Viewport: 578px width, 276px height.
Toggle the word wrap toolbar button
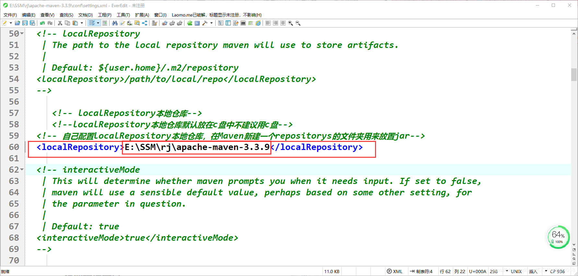tap(92, 23)
